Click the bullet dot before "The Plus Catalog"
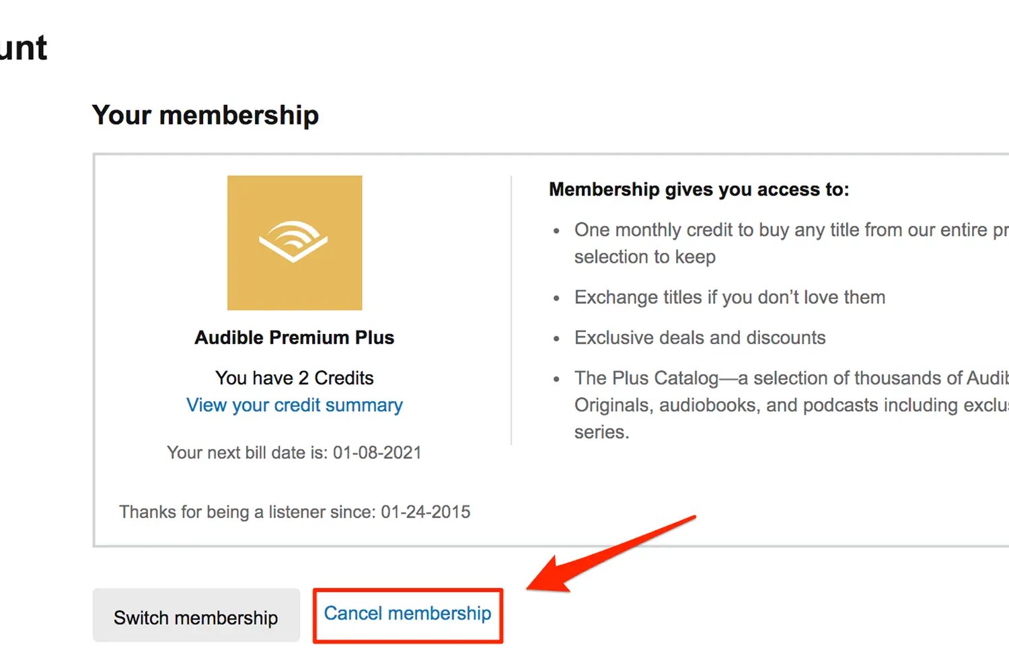This screenshot has width=1009, height=672. point(556,379)
